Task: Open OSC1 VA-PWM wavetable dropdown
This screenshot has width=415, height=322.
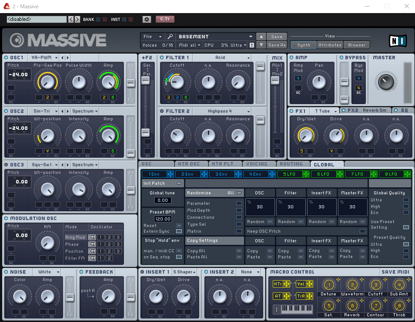Action: point(44,58)
